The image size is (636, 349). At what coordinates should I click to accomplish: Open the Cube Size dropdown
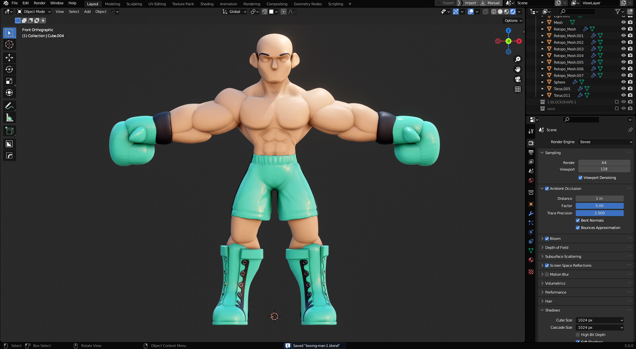(x=600, y=320)
